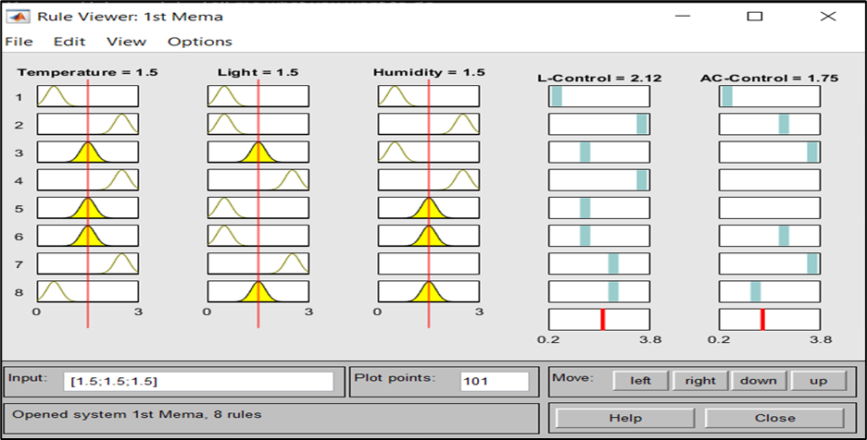Screen dimensions: 867x440
Task: Click the empty Humidity plot of rule 7
Action: click(x=429, y=263)
